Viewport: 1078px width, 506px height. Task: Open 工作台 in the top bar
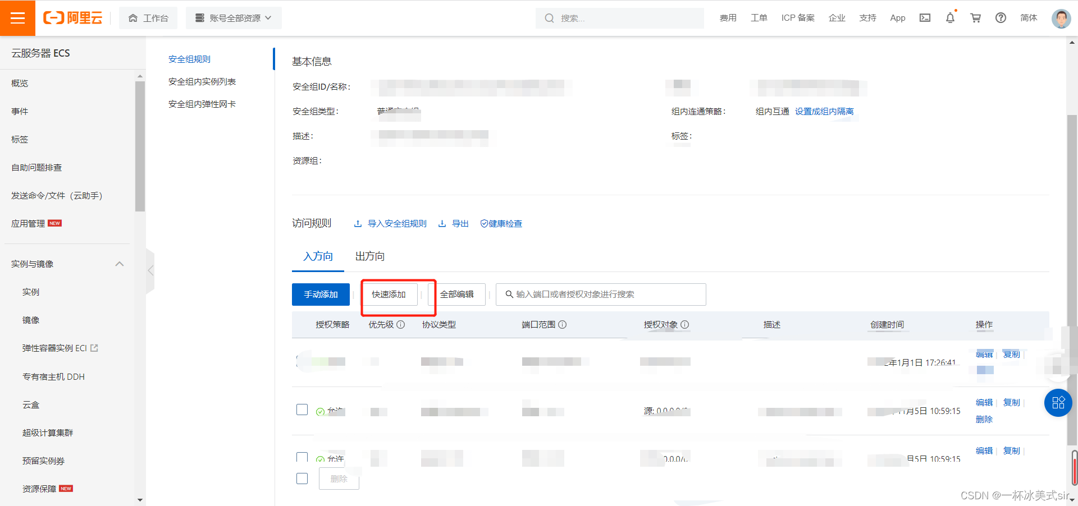tap(148, 18)
